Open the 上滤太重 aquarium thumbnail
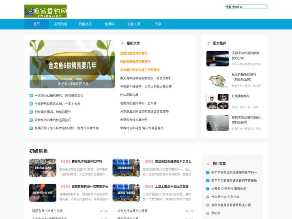This screenshot has height=219, width=292. 126,193
